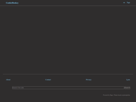Switch language via the 'en' link

(x=124, y=3)
